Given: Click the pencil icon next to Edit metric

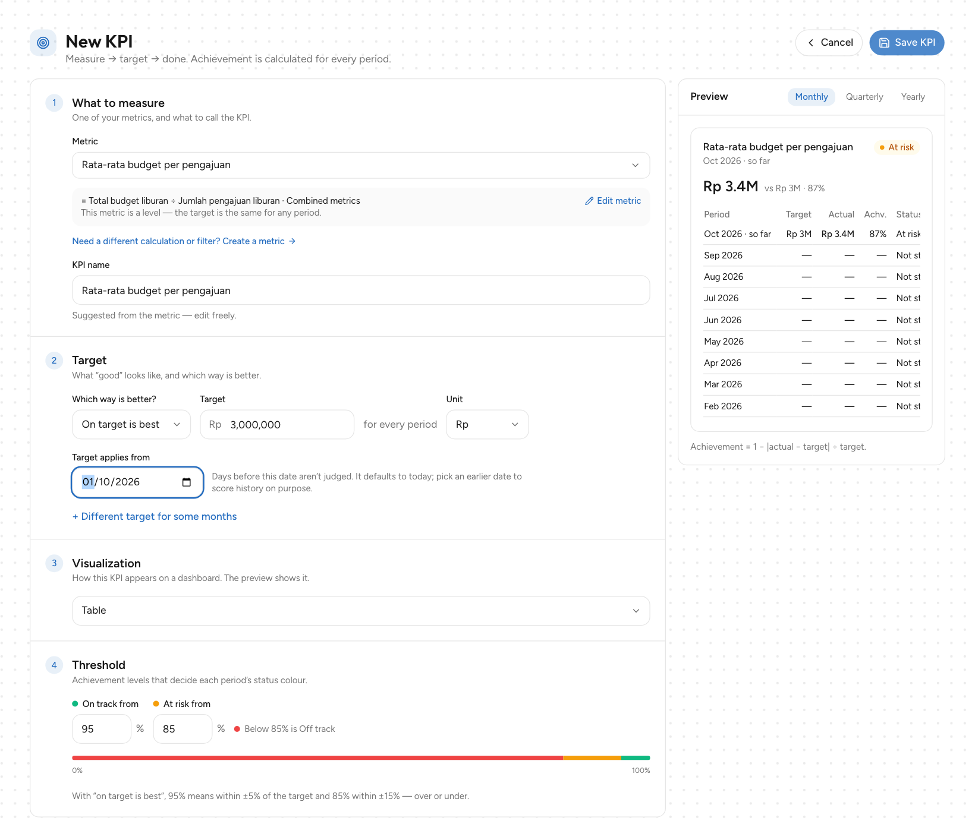Looking at the screenshot, I should [589, 201].
